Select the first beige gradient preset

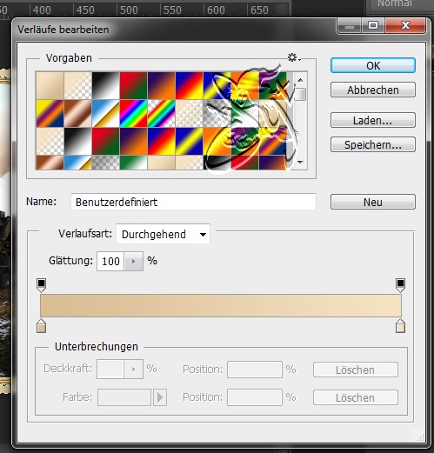tap(50, 85)
